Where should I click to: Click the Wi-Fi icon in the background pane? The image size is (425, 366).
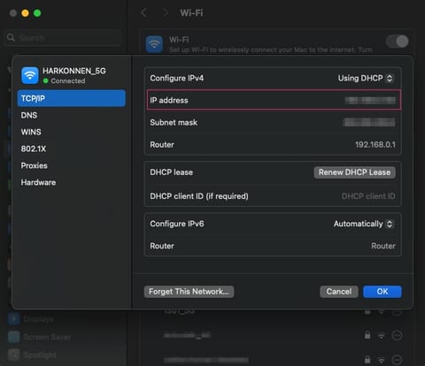click(x=154, y=44)
